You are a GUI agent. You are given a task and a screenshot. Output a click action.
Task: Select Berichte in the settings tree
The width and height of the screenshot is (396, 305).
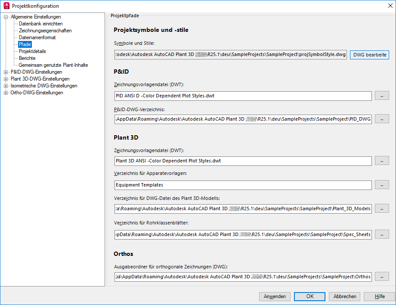pos(27,58)
